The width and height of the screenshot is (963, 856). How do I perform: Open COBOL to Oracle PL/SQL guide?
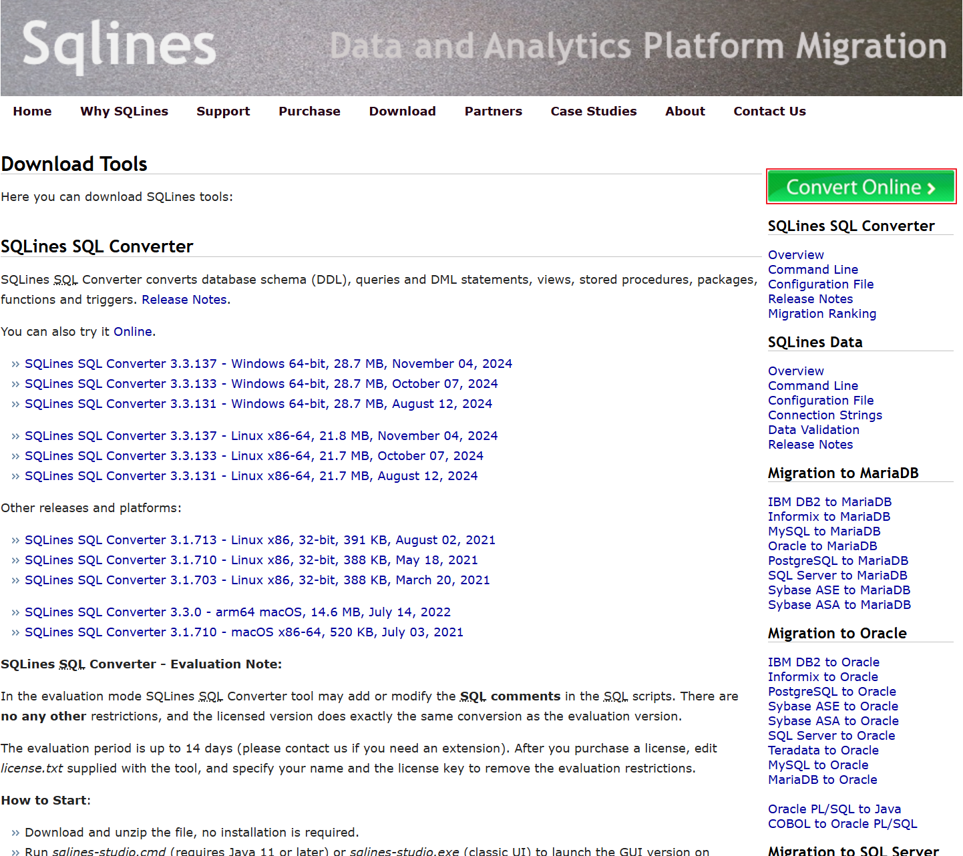(842, 824)
